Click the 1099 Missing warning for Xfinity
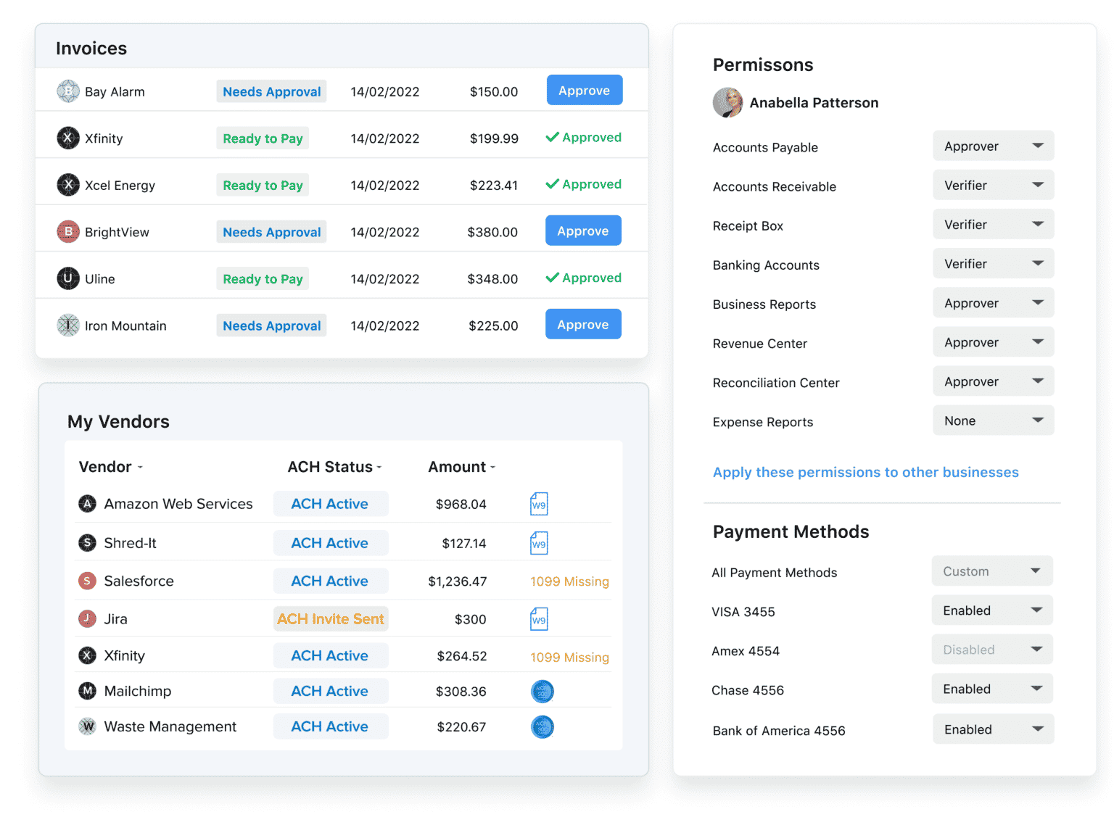Screen dimensions: 1114x825 pos(569,657)
